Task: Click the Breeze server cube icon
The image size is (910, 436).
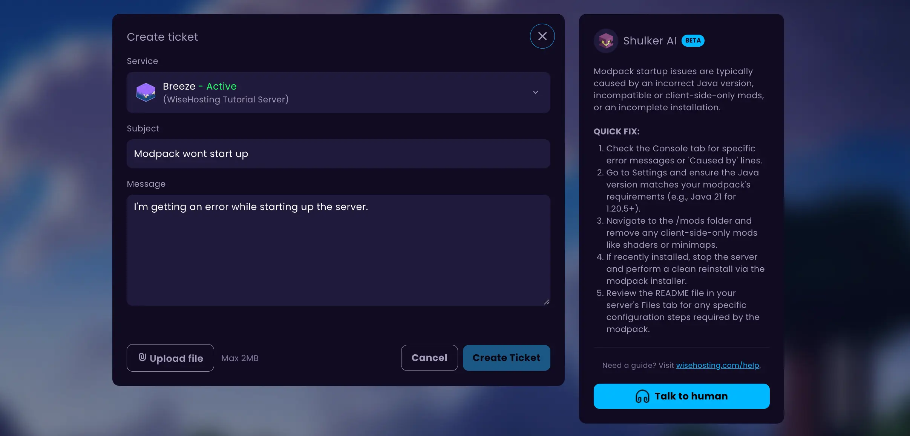Action: coord(146,92)
